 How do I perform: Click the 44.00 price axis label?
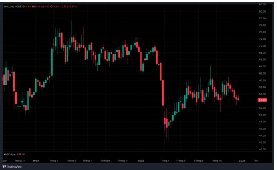point(262,135)
